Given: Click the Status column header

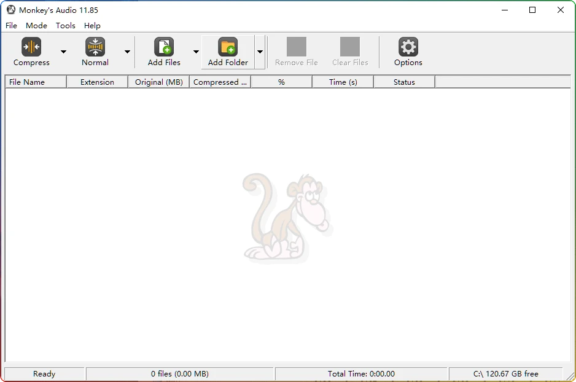Looking at the screenshot, I should pyautogui.click(x=403, y=81).
